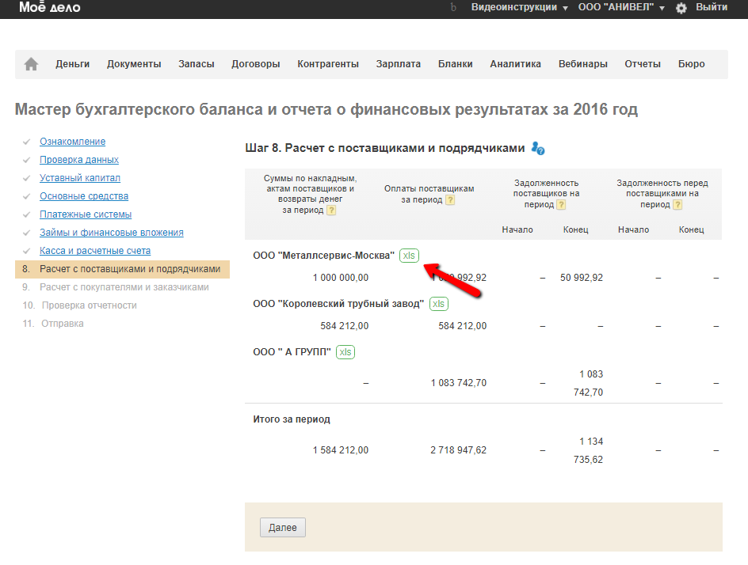Open settings gear icon in header
748x565 pixels.
[x=681, y=8]
